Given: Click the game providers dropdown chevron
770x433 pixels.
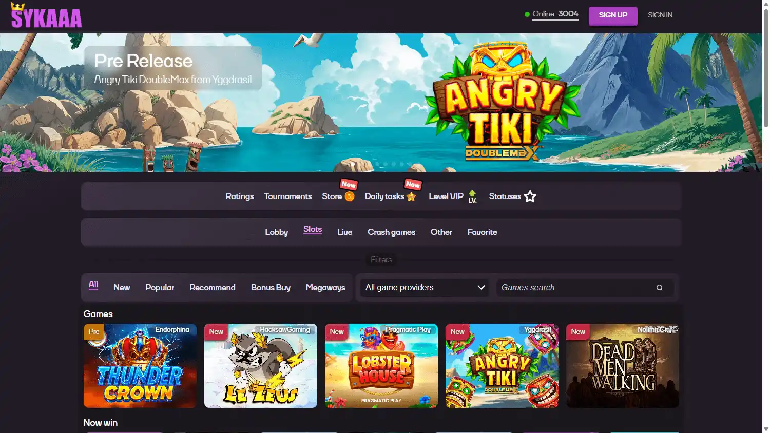Looking at the screenshot, I should [x=481, y=288].
